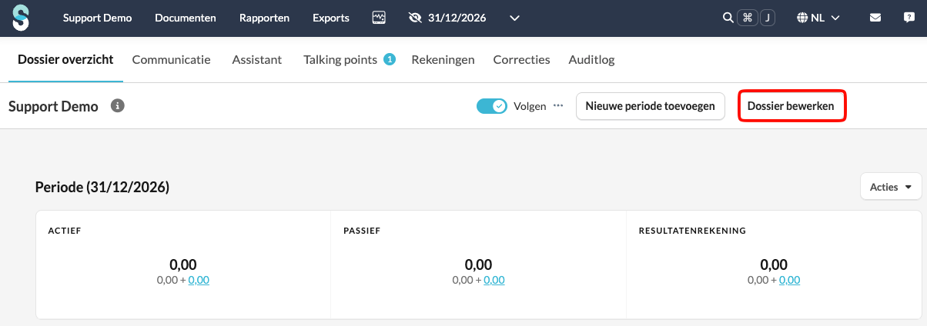Click the S logo home icon
927x326 pixels.
click(21, 18)
